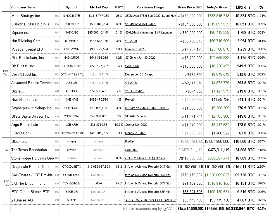This screenshot has width=276, height=216.
Task: Open BIGG Digital Assets' SEDAR Reports link
Action: pyautogui.click(x=136, y=117)
